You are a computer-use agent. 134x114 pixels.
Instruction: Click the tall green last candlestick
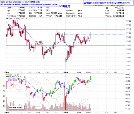[90, 36]
